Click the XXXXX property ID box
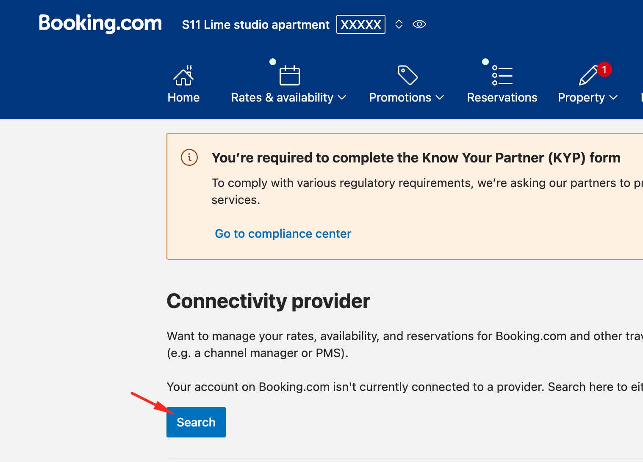 pos(361,25)
